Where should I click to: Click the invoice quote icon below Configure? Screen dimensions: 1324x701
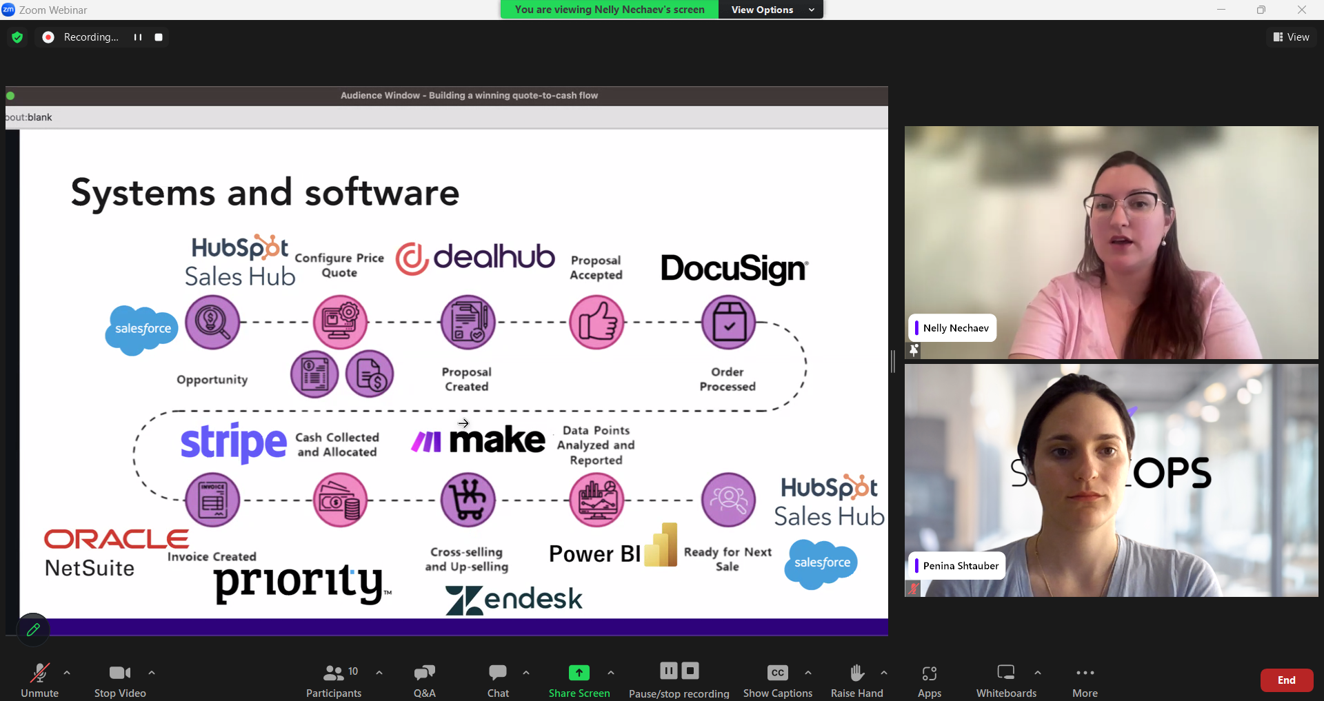pos(314,374)
